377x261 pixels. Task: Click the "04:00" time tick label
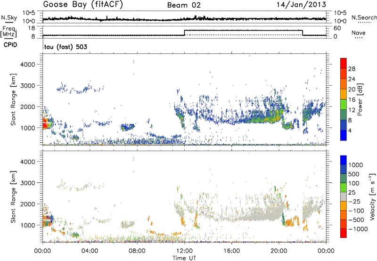(90, 251)
